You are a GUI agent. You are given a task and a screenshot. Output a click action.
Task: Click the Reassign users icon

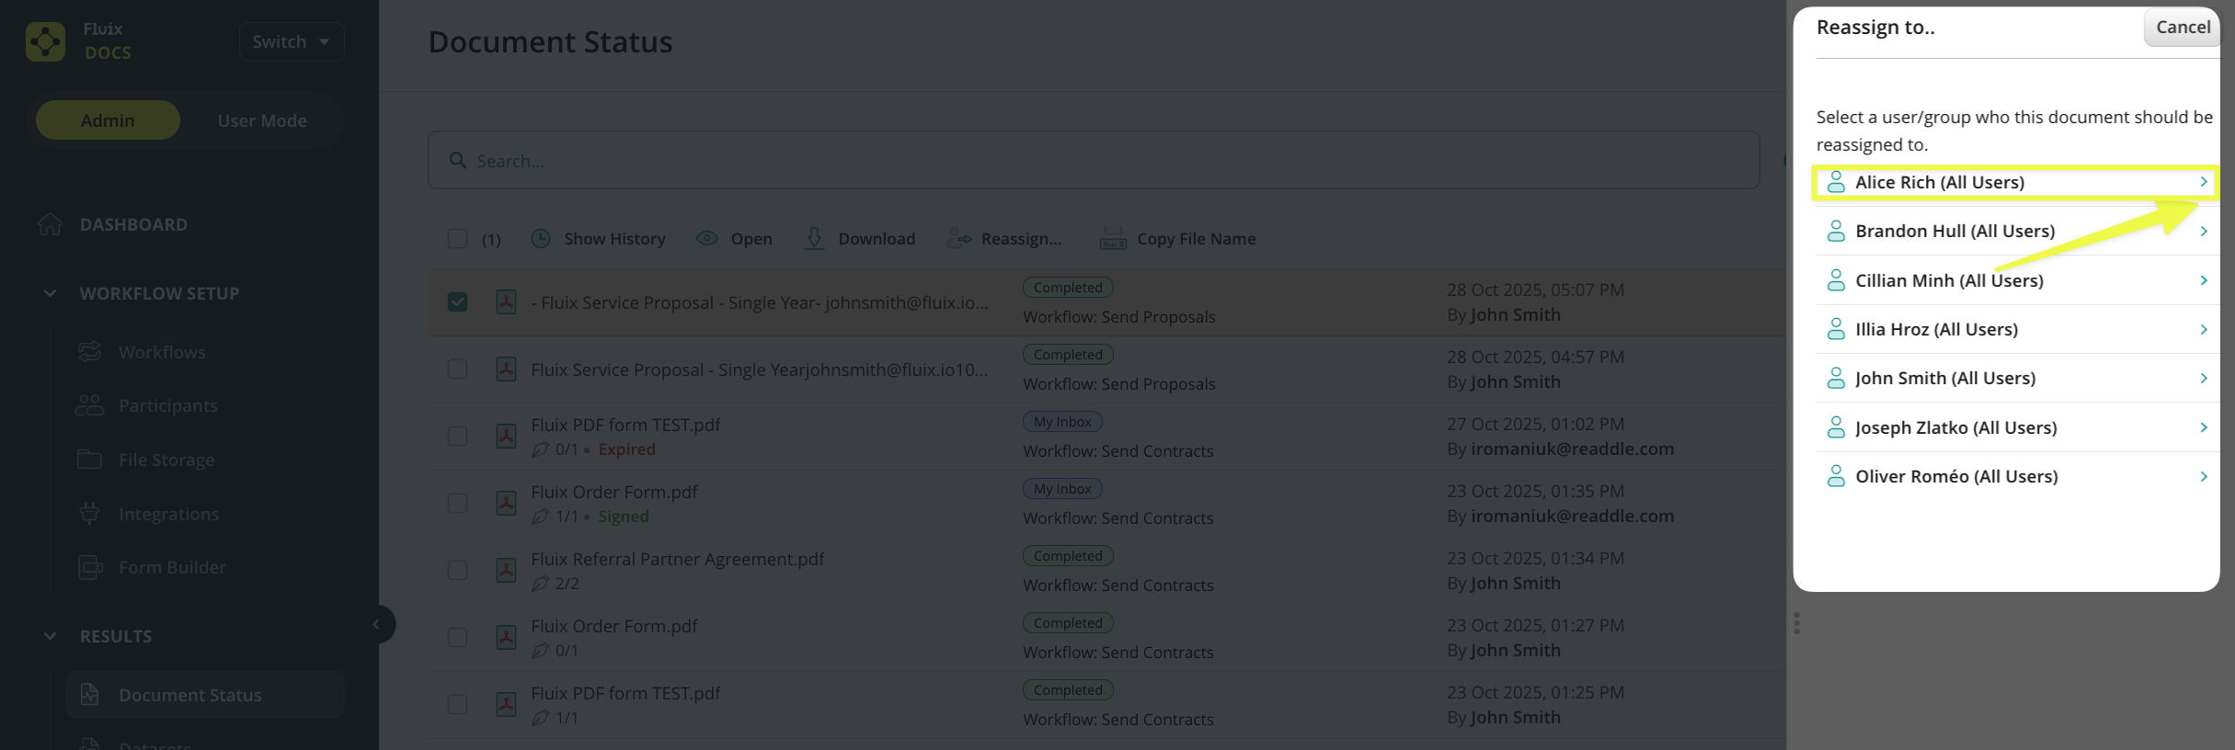tap(958, 239)
